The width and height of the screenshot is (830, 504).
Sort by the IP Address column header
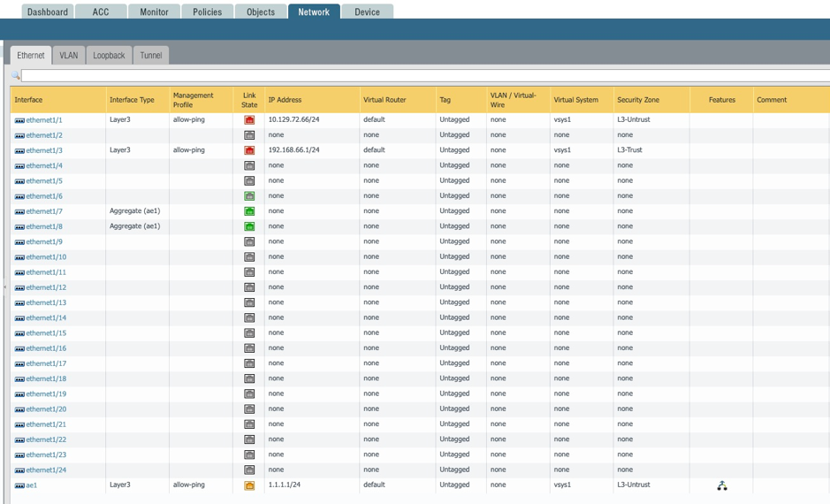tap(286, 100)
